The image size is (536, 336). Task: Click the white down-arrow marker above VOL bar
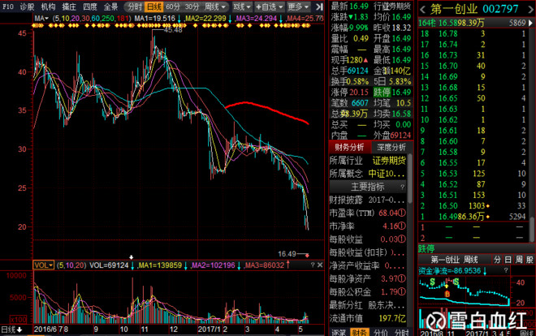pyautogui.click(x=131, y=257)
